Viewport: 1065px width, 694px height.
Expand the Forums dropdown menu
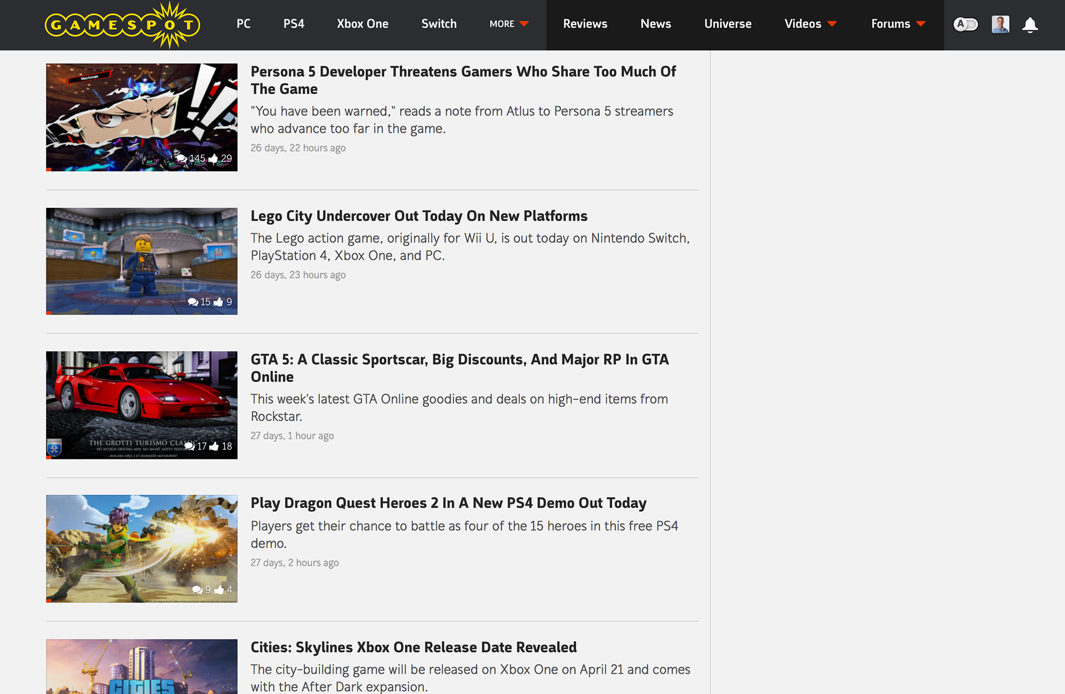coord(898,24)
